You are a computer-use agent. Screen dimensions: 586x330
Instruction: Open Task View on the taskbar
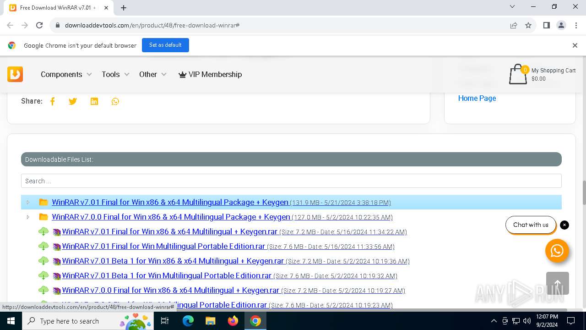tap(165, 321)
